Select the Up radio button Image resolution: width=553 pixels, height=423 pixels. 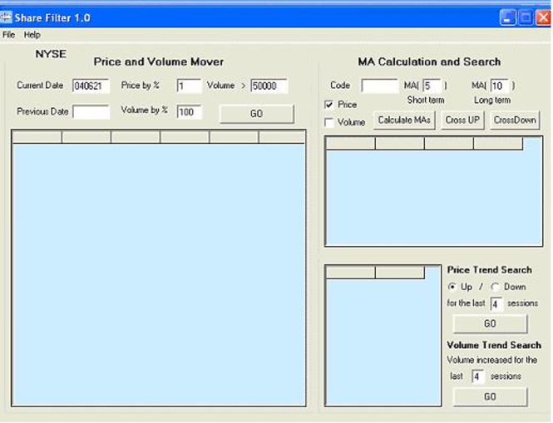click(452, 287)
